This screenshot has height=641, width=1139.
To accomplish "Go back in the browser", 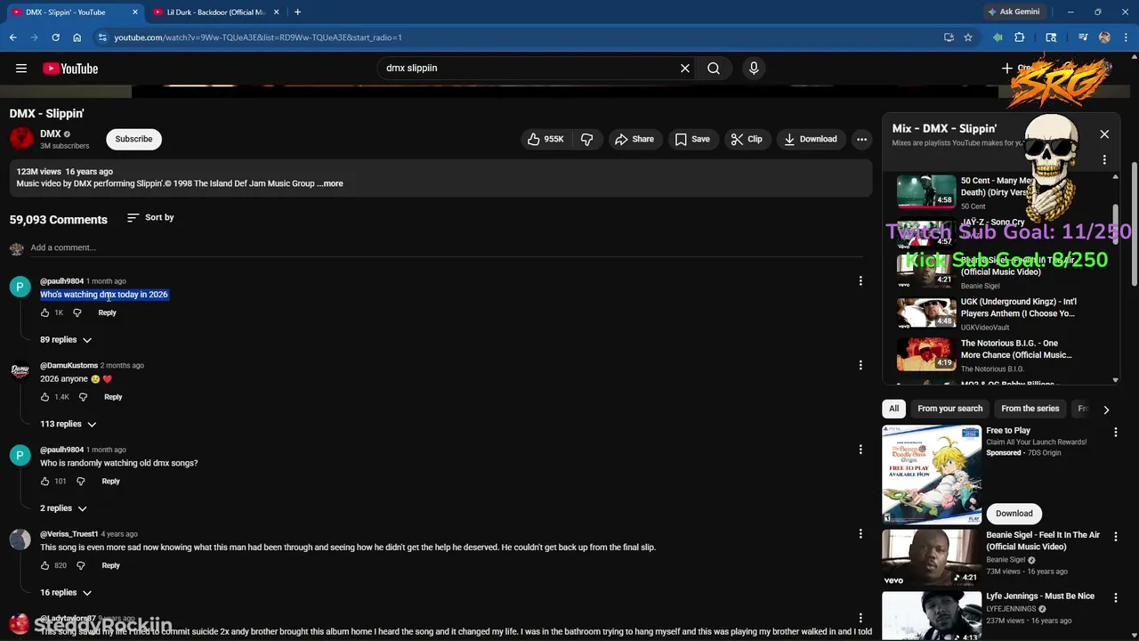I will [x=12, y=37].
